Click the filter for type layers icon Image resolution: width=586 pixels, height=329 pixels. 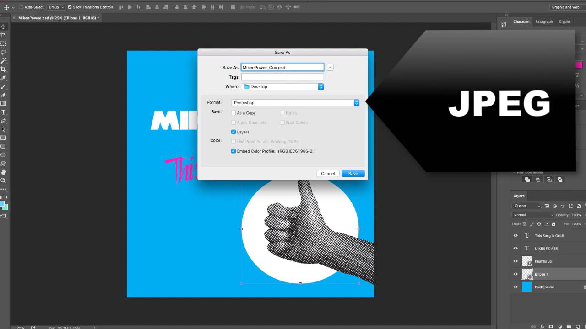pos(563,206)
